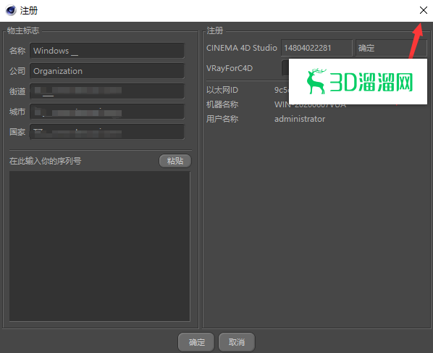Click the 物主标志 group title
Image resolution: width=433 pixels, height=353 pixels.
[23, 30]
